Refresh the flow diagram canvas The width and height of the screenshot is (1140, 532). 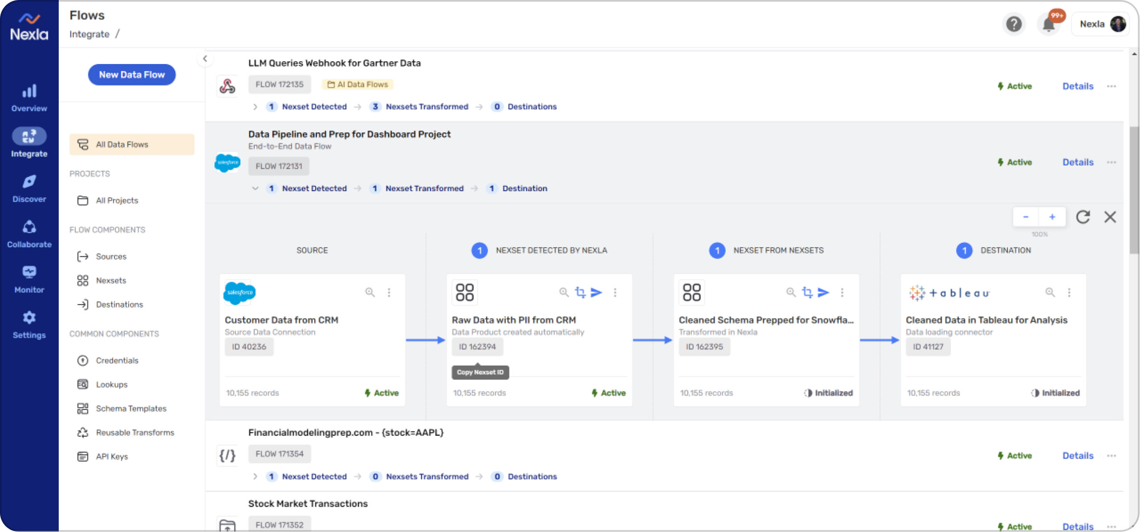[1083, 217]
